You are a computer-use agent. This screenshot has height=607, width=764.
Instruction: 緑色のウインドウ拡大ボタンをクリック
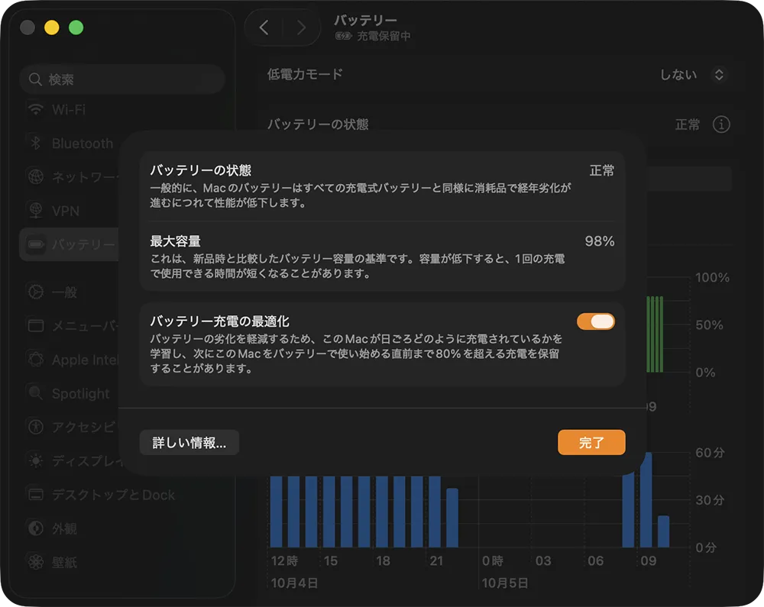[x=76, y=28]
